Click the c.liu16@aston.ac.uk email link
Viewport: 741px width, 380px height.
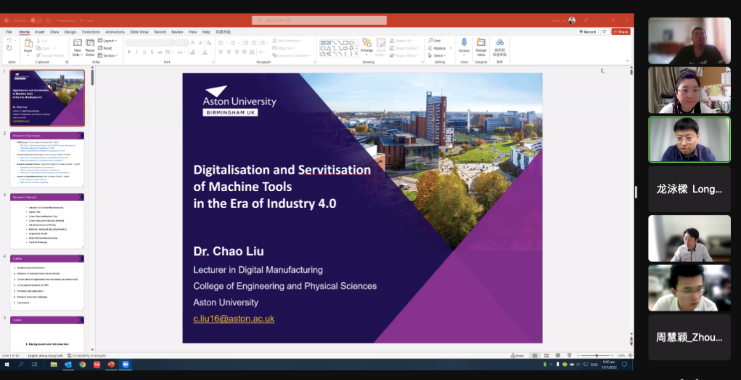pos(234,319)
